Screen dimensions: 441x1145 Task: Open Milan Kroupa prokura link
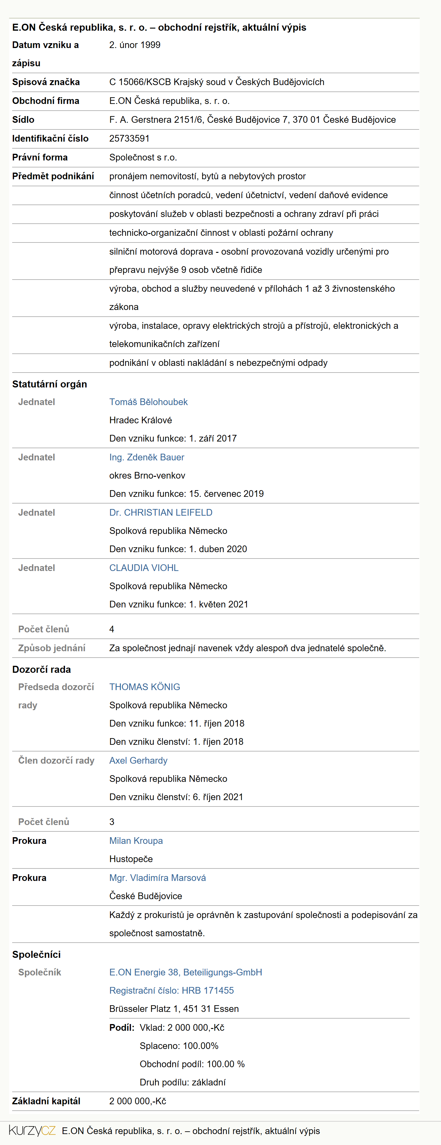coord(136,841)
